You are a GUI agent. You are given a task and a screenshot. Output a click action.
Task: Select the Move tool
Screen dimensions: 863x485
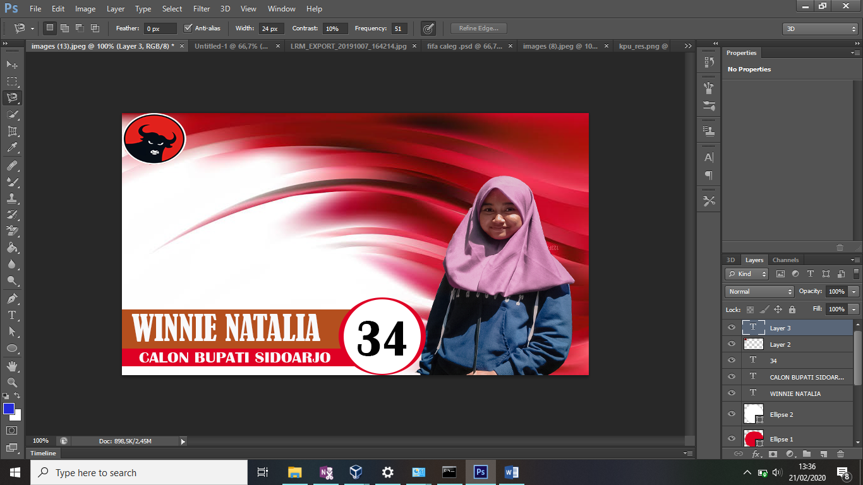coord(12,64)
